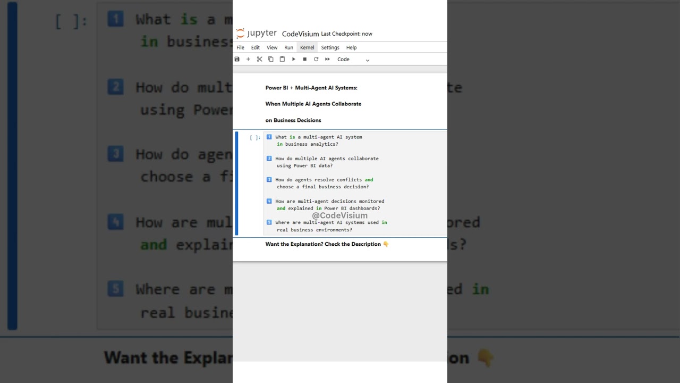Open the Run menu

[288, 47]
